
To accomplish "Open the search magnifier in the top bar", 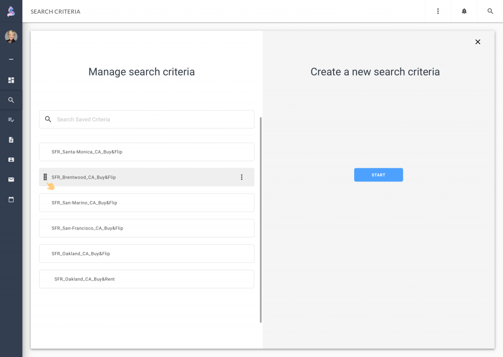I will (x=490, y=11).
